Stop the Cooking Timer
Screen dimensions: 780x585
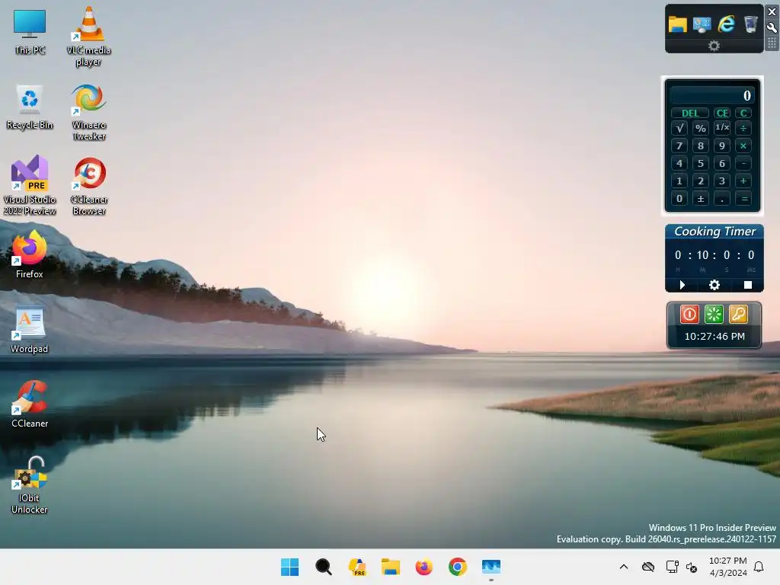click(748, 285)
